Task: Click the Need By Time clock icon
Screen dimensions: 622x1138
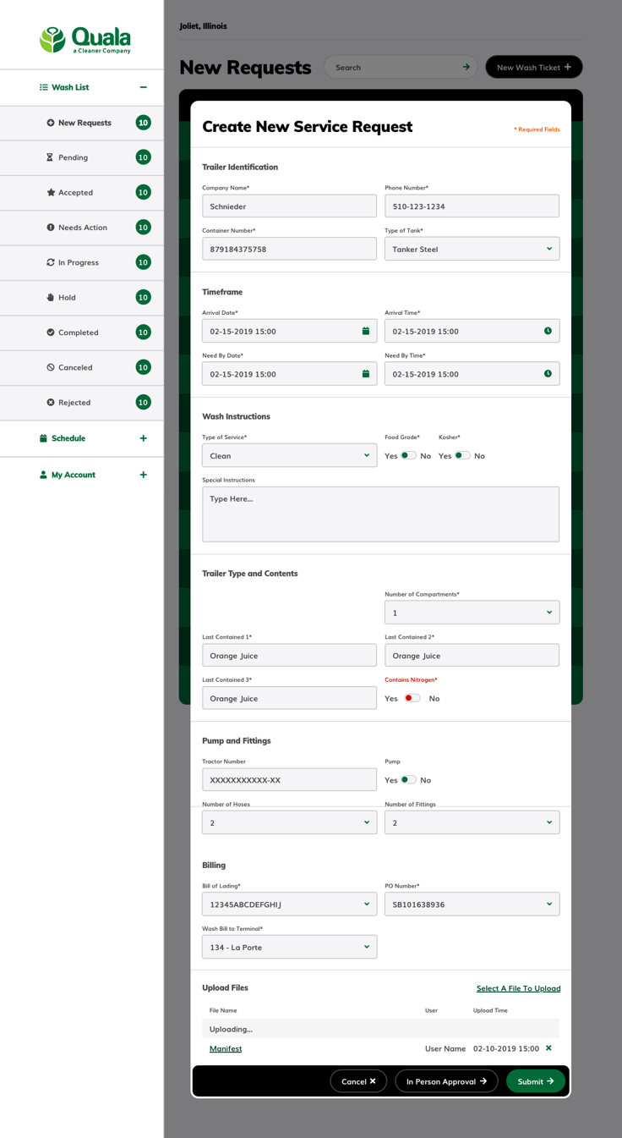Action: (548, 373)
